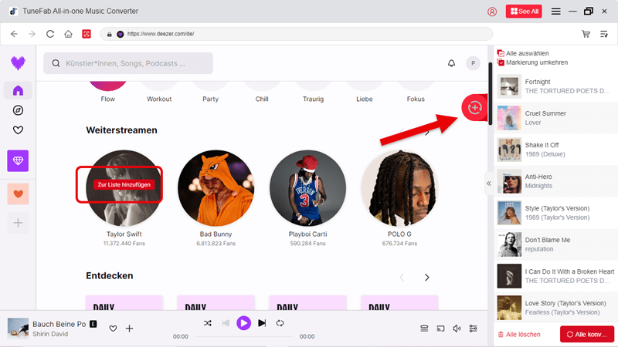Reload the page with refresh icon
This screenshot has width=618, height=347.
(x=50, y=34)
